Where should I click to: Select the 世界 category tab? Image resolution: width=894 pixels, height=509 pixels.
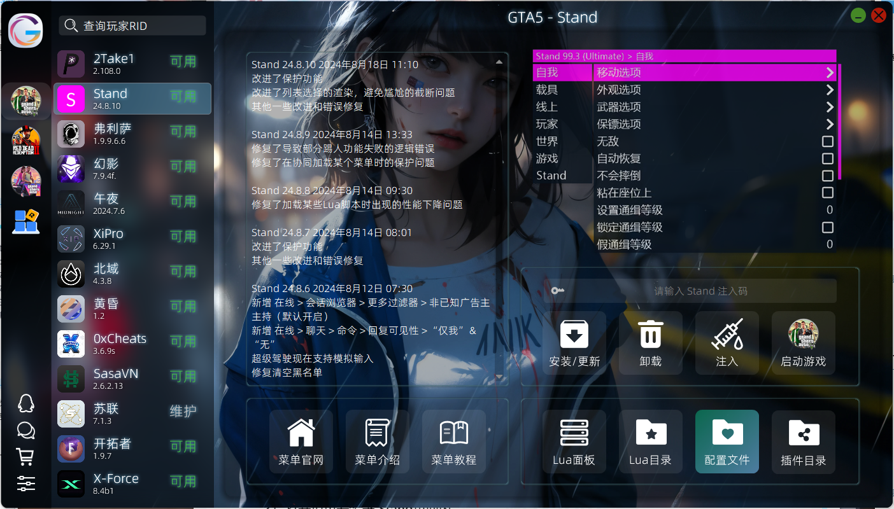[x=548, y=141]
